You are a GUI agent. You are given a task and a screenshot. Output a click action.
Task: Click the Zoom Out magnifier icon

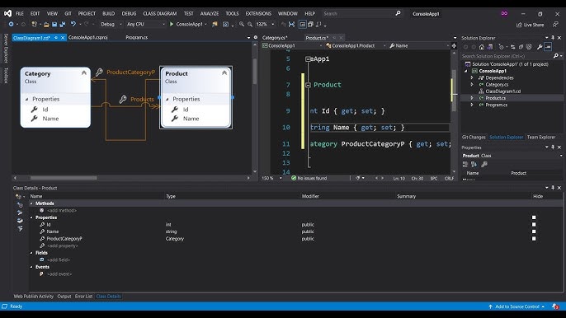click(x=250, y=24)
